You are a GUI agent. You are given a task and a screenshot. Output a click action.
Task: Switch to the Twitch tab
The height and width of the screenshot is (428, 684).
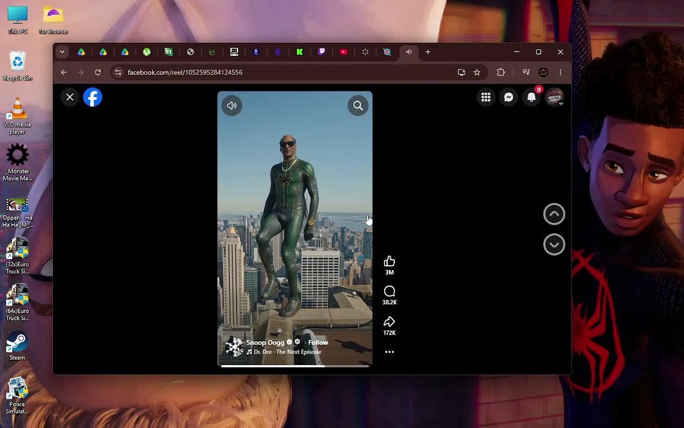tap(321, 52)
